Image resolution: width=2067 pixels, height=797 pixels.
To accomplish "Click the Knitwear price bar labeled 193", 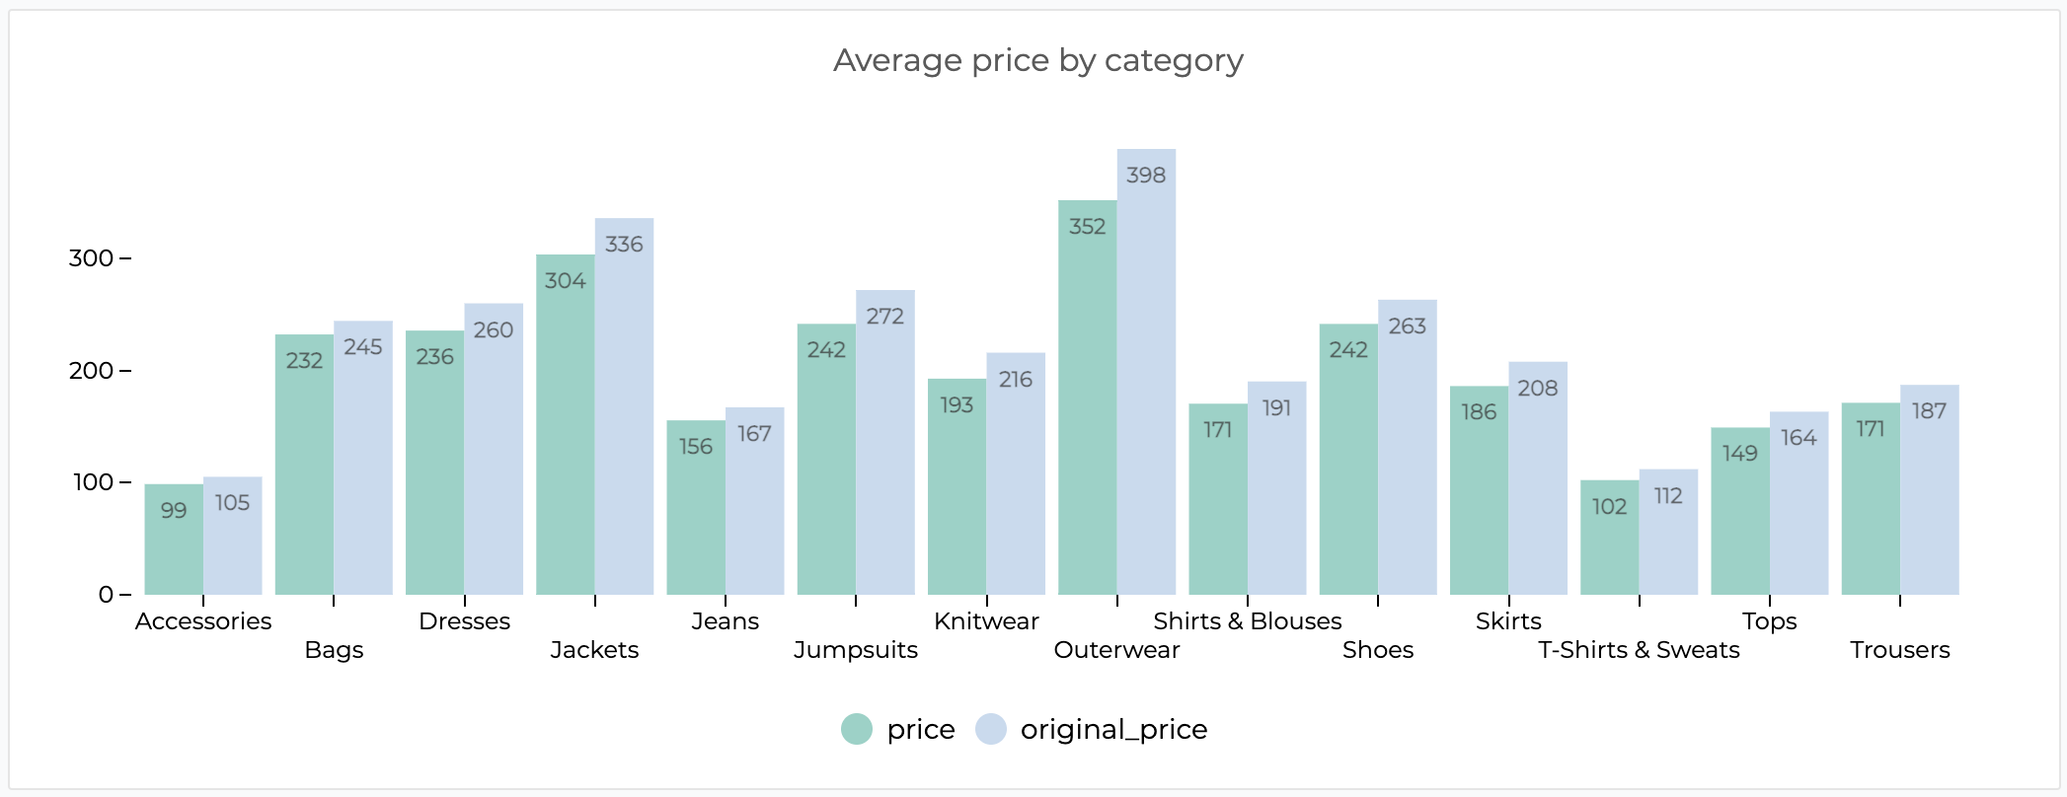I will click(x=957, y=488).
